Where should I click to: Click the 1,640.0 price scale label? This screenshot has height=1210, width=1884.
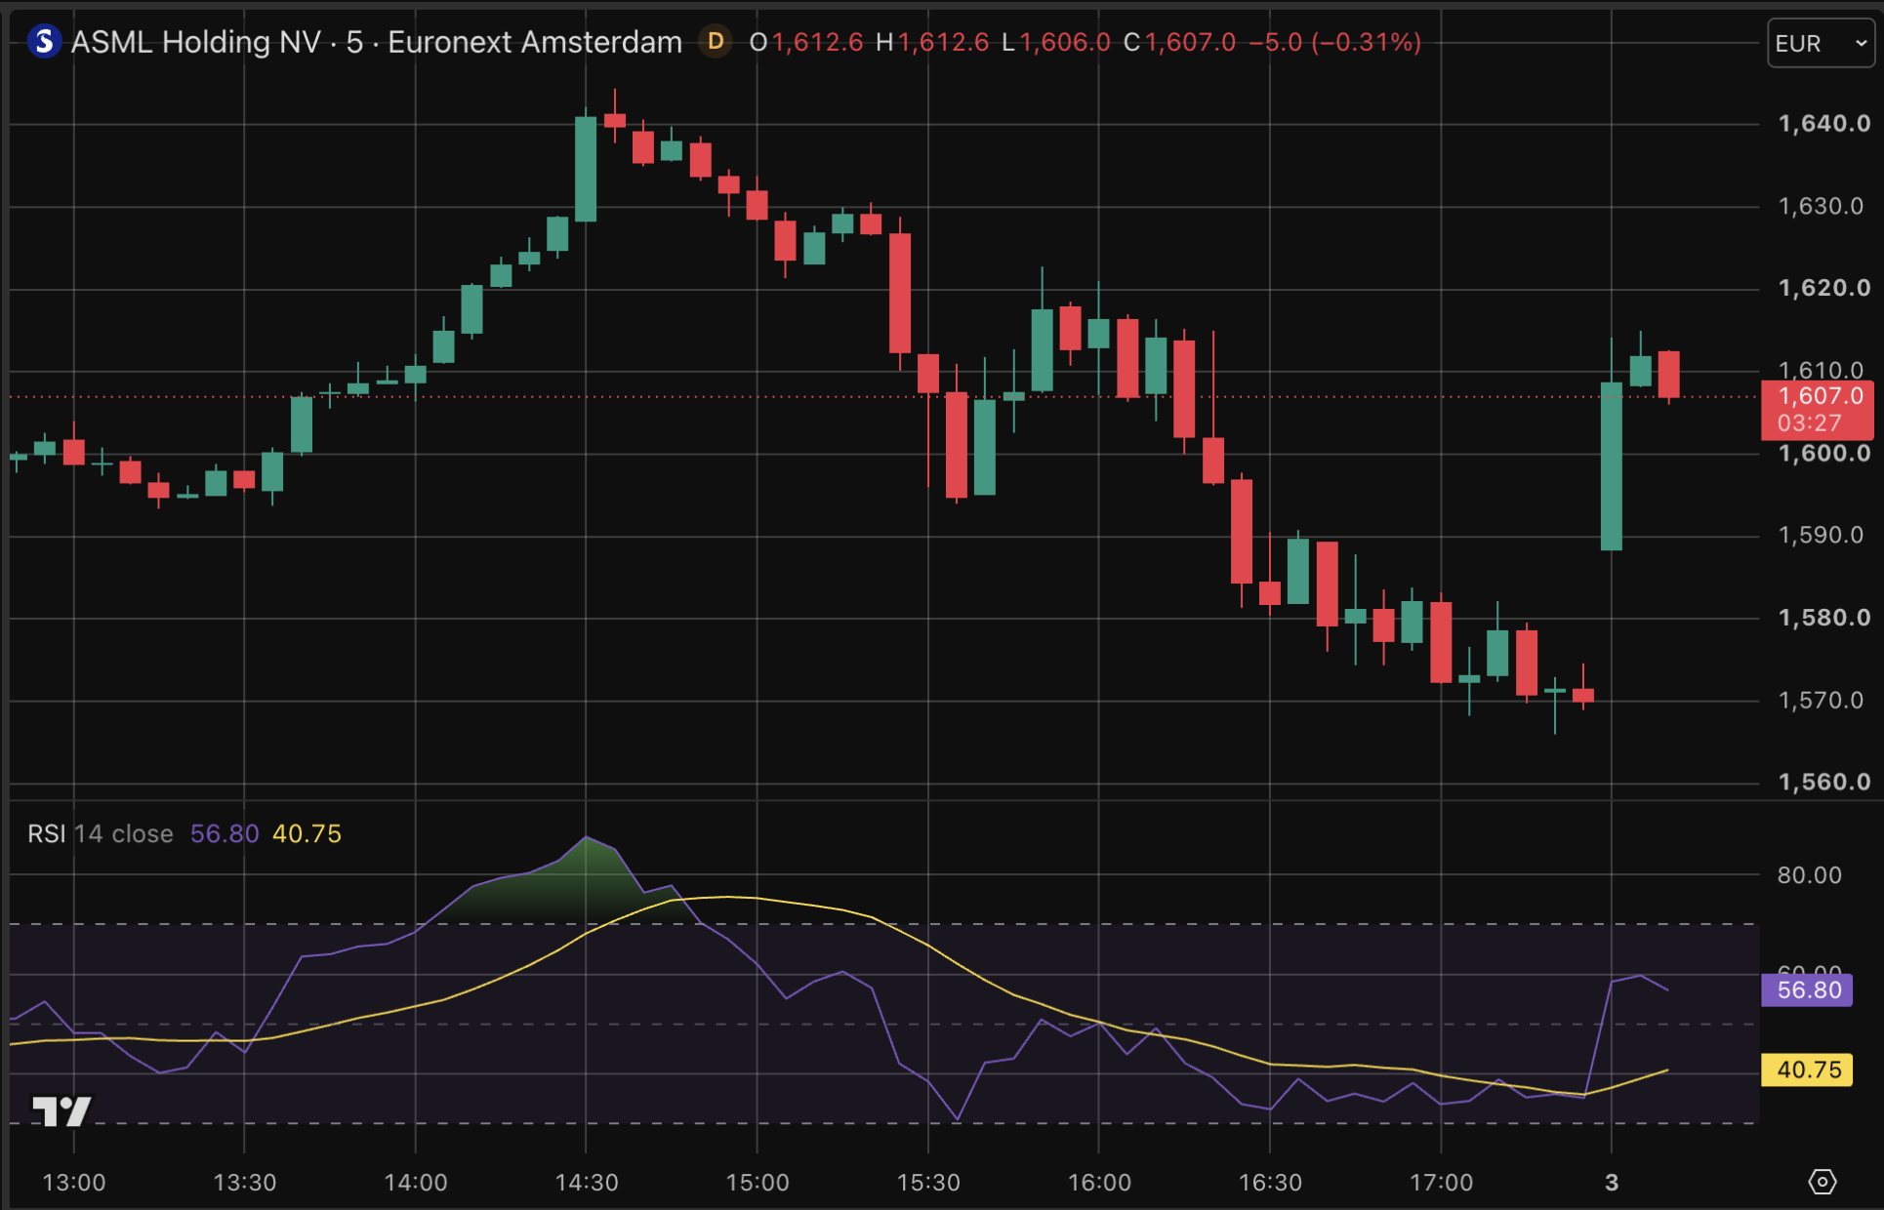tap(1823, 124)
